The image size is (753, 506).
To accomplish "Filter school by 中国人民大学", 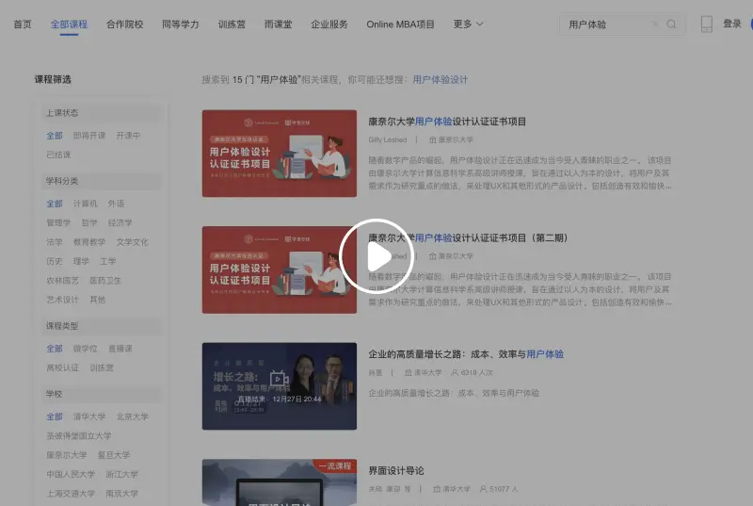I will click(70, 475).
